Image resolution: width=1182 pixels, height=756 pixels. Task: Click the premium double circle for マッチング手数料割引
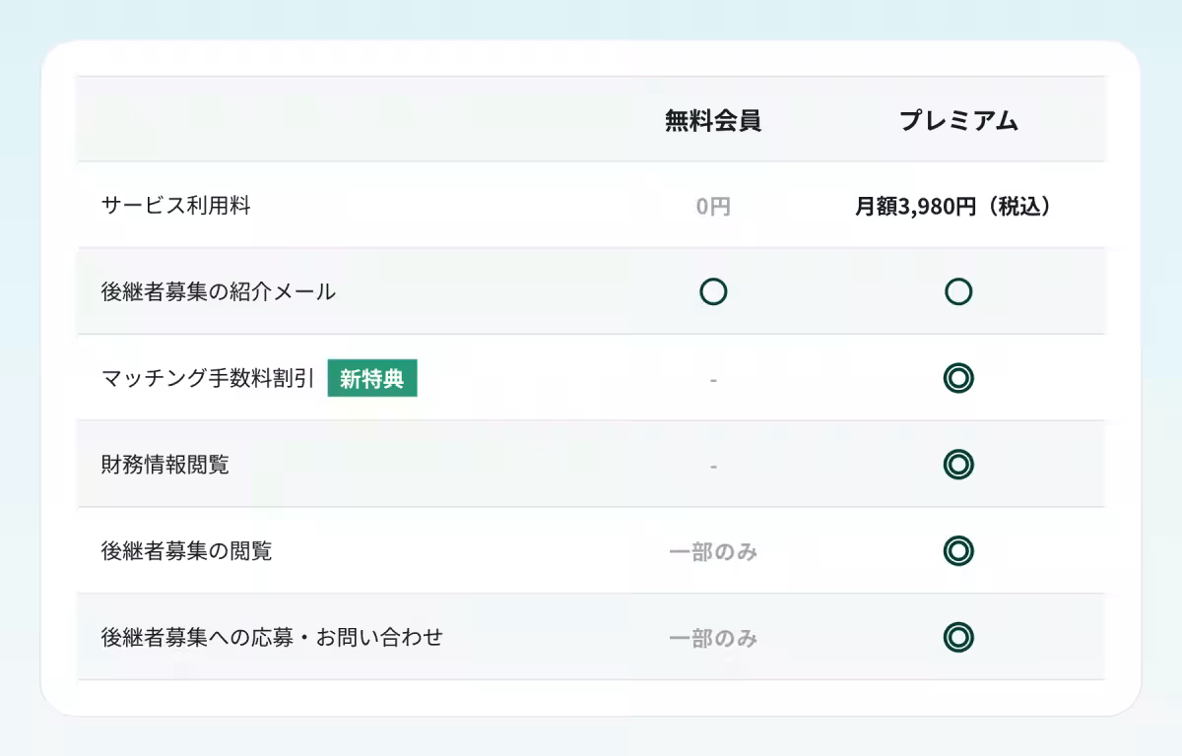(958, 378)
